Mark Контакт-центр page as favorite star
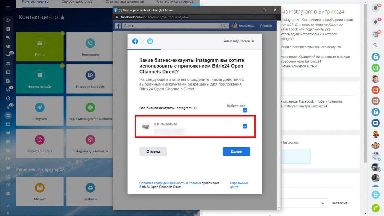The width and height of the screenshot is (384, 216). (x=62, y=18)
